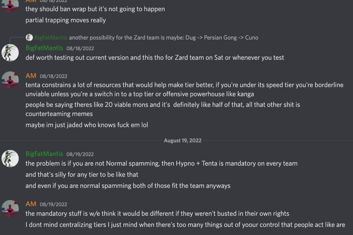Click the small avatar in the reply preview
This screenshot has height=235, width=353.
tap(29, 37)
